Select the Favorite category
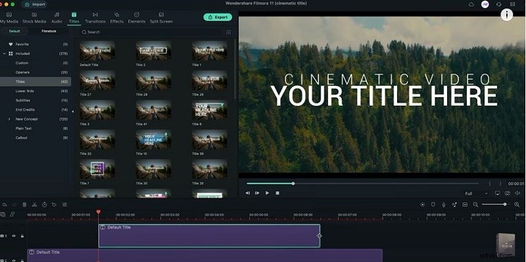526x262 pixels. 36,44
